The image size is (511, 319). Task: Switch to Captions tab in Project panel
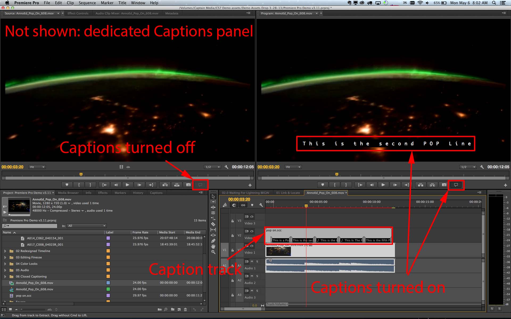[x=156, y=193]
